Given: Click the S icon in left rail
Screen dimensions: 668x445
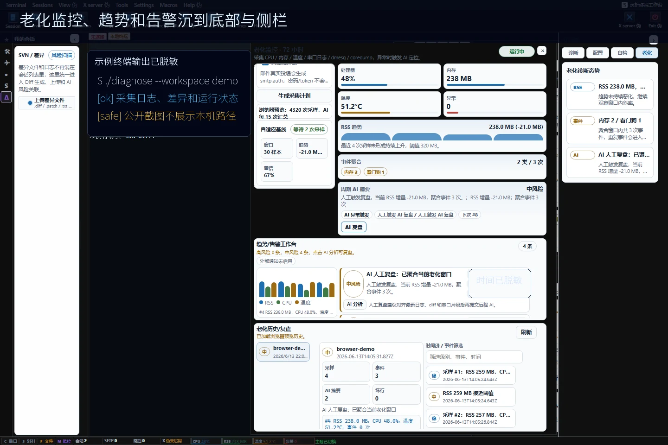Looking at the screenshot, I should tap(6, 86).
